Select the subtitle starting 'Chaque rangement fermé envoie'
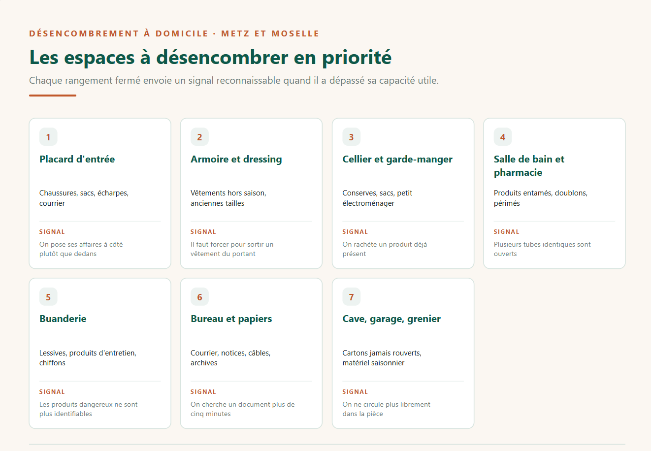This screenshot has width=651, height=451. click(x=234, y=80)
